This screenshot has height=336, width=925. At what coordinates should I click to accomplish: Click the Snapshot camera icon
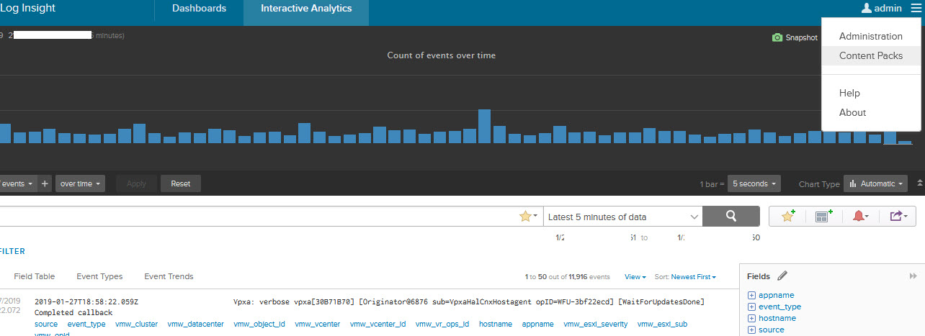pyautogui.click(x=777, y=37)
